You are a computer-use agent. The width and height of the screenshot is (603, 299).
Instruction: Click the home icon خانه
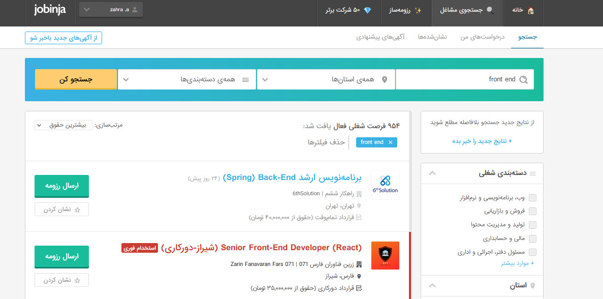[523, 10]
